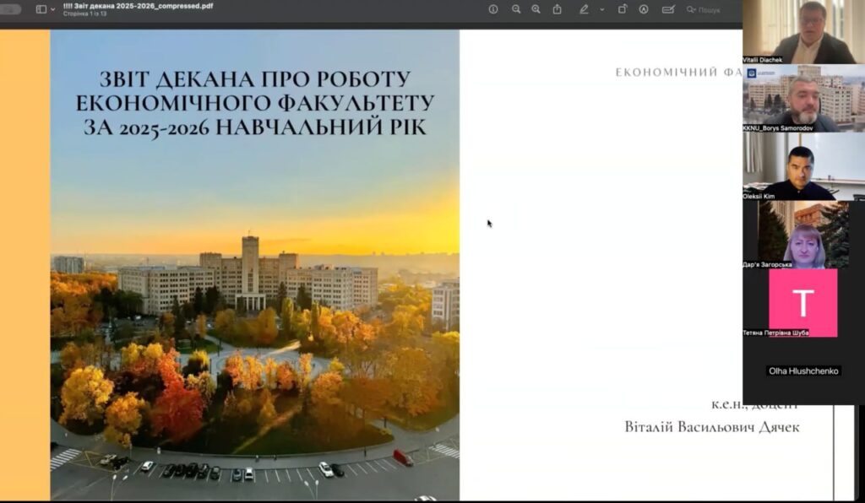The image size is (865, 503).
Task: Click the name Віталій Васильович Дячек
Action: (711, 427)
